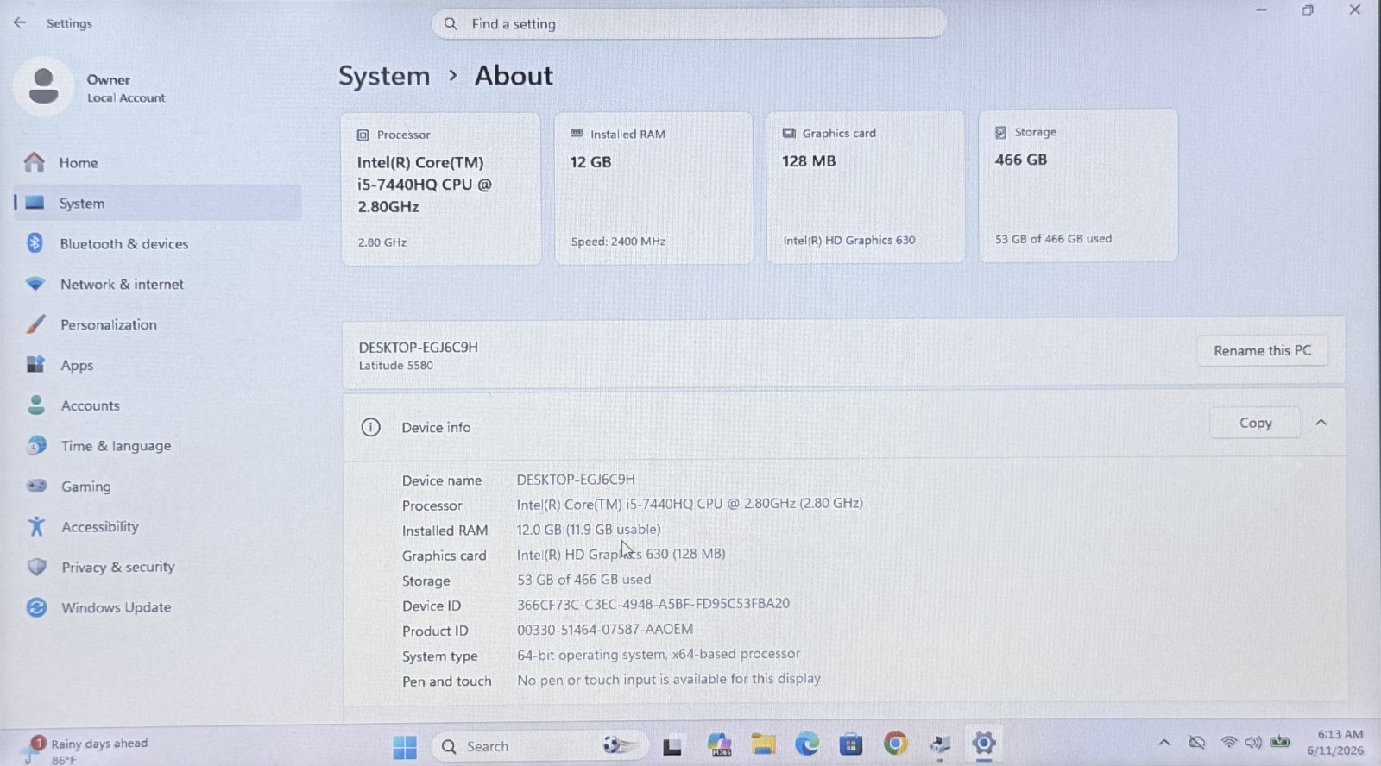This screenshot has width=1381, height=766.
Task: Click the Owner account avatar
Action: tap(43, 86)
